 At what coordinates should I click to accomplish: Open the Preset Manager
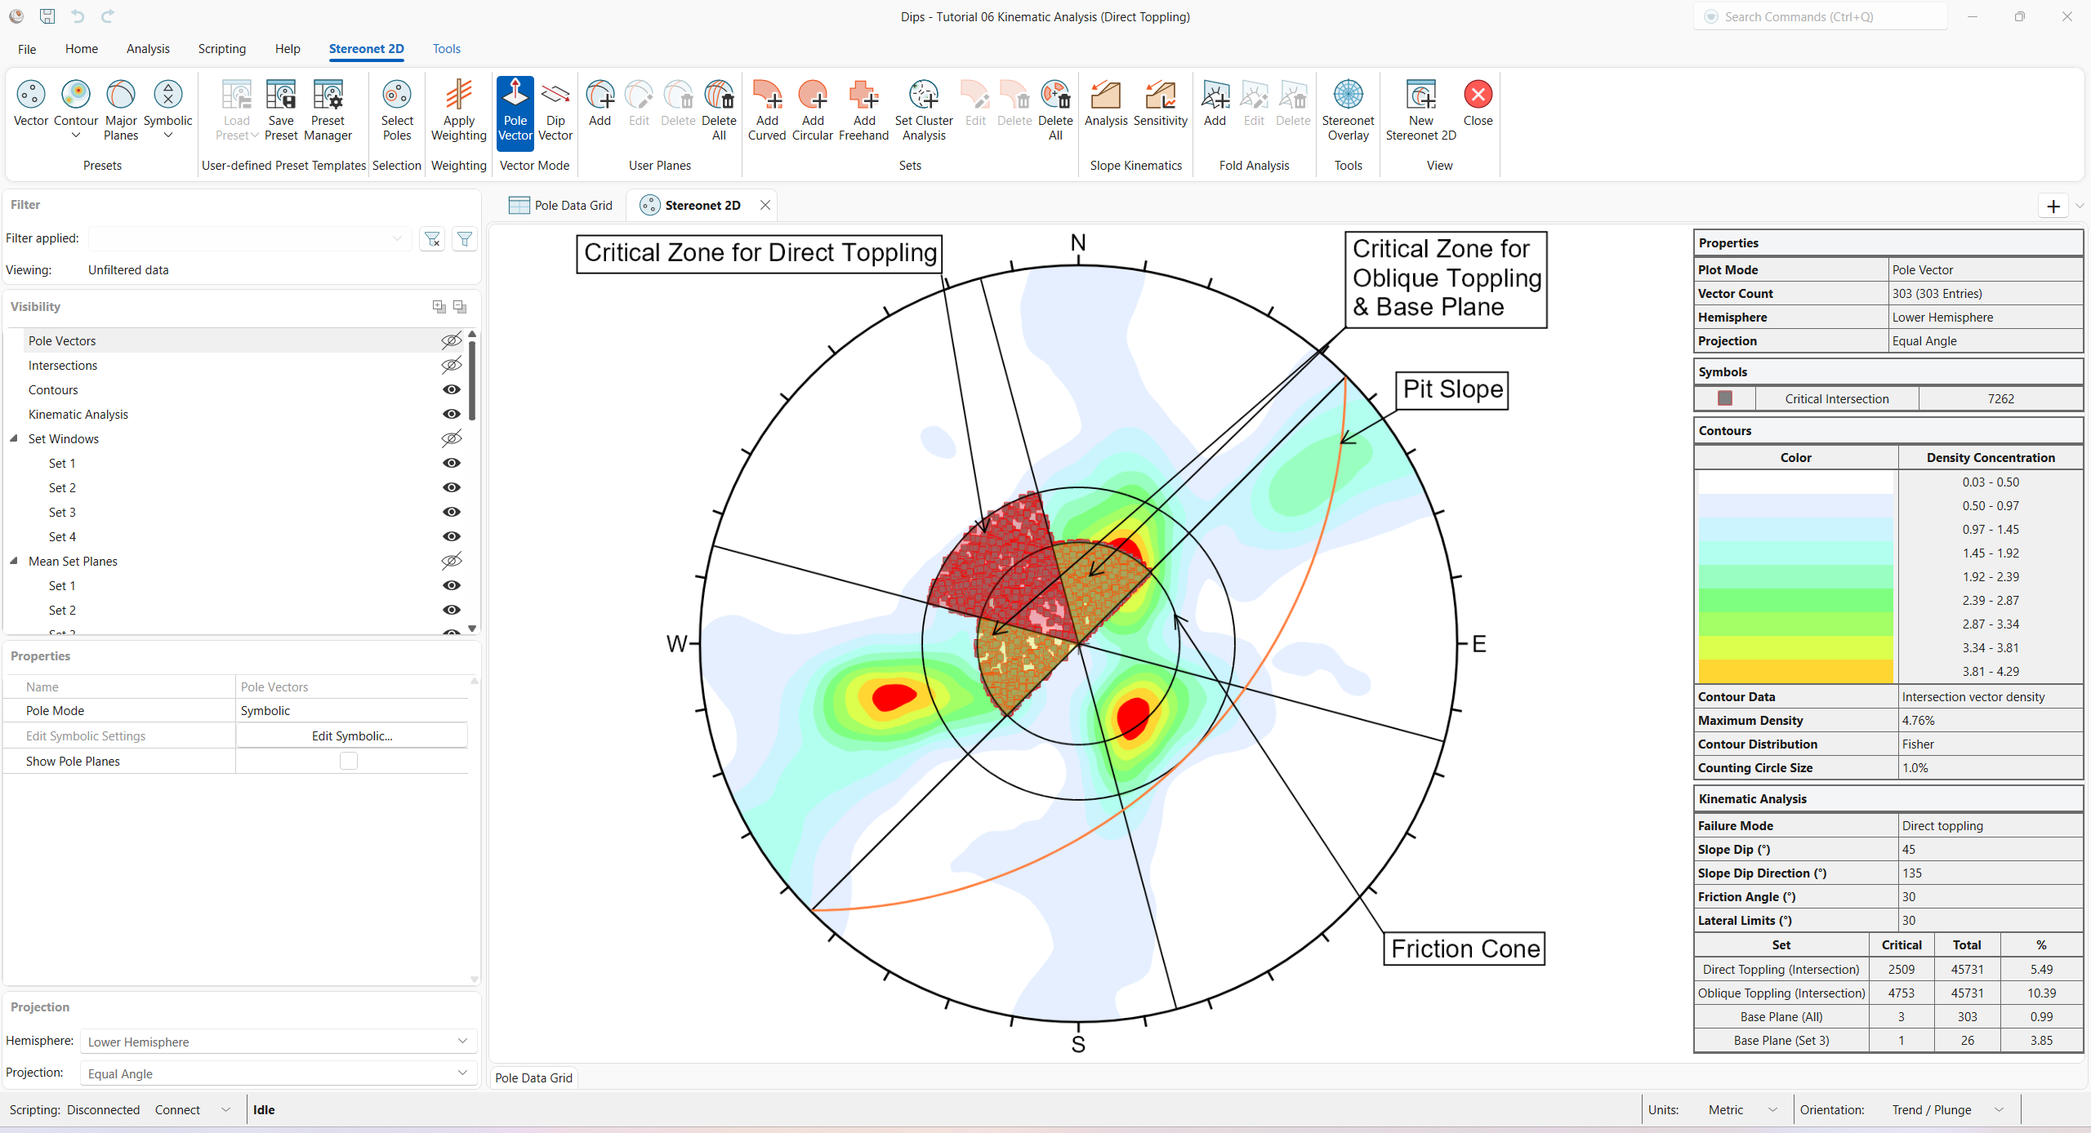pyautogui.click(x=328, y=96)
